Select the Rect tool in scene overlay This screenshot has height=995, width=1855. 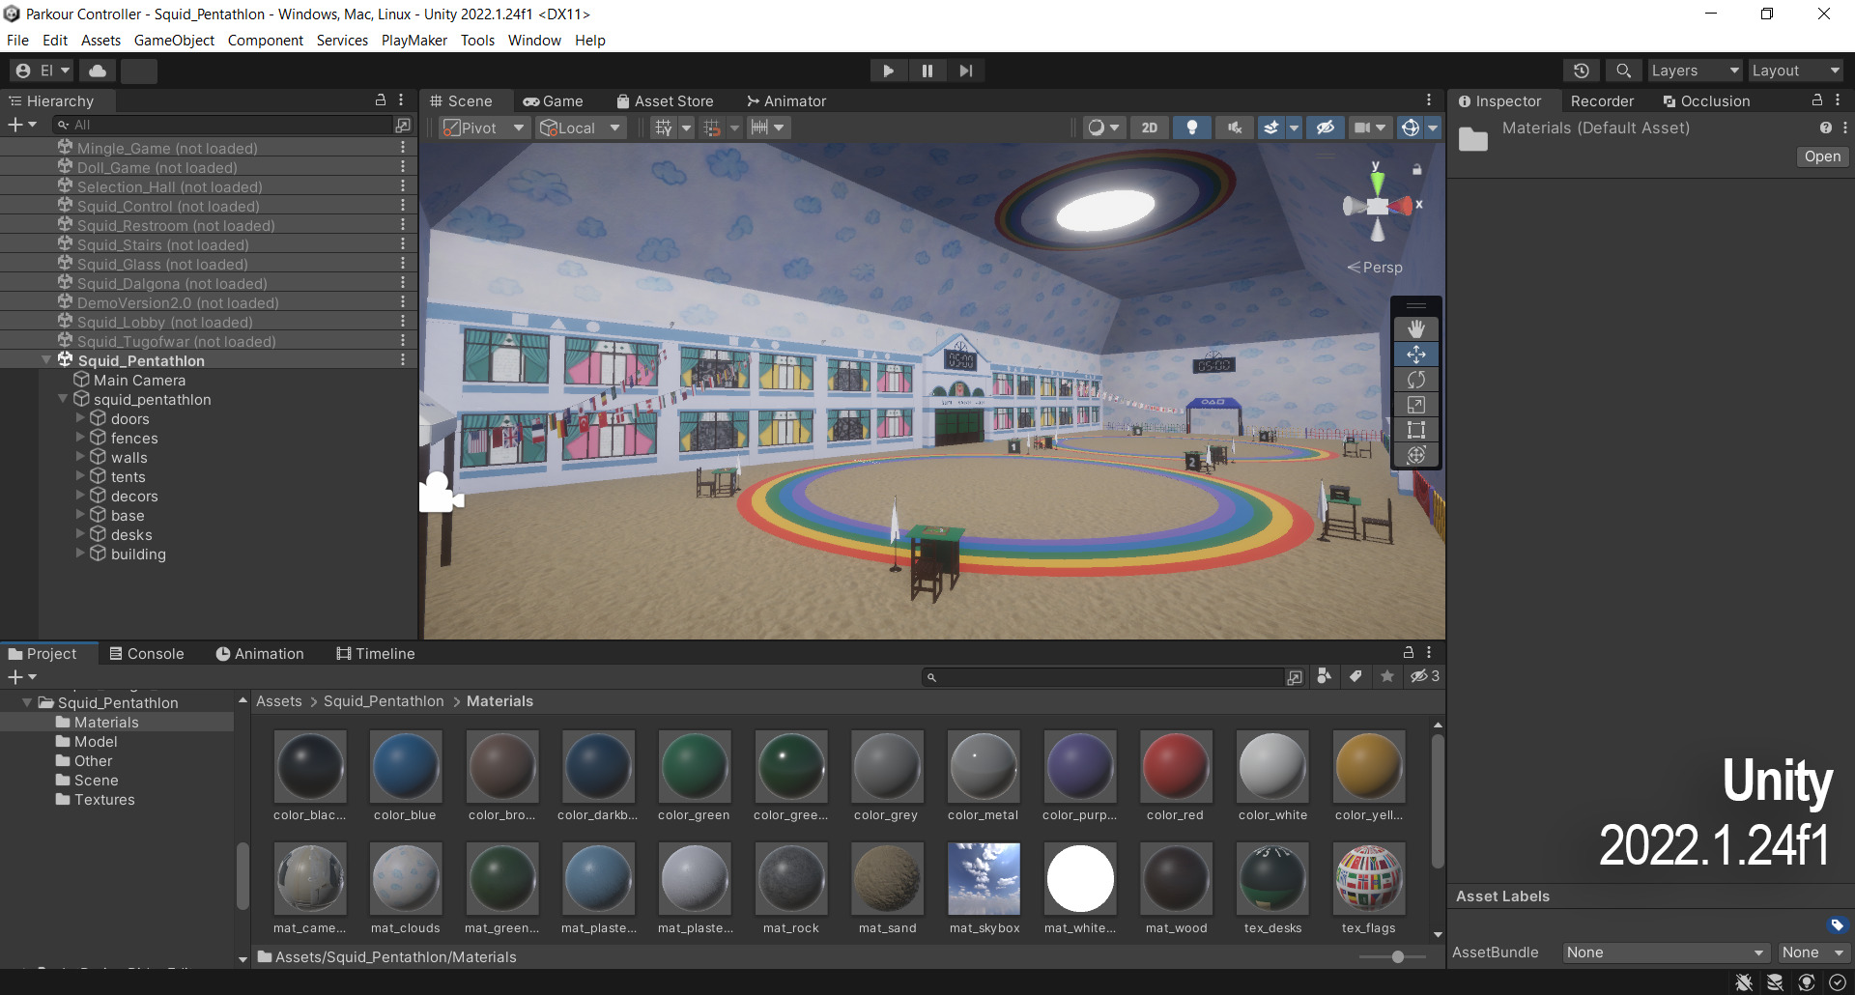click(1415, 430)
